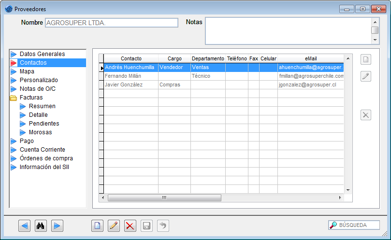Click the red arrow icon beside Contactos
Screen dimensions: 391x240
(x=14, y=63)
